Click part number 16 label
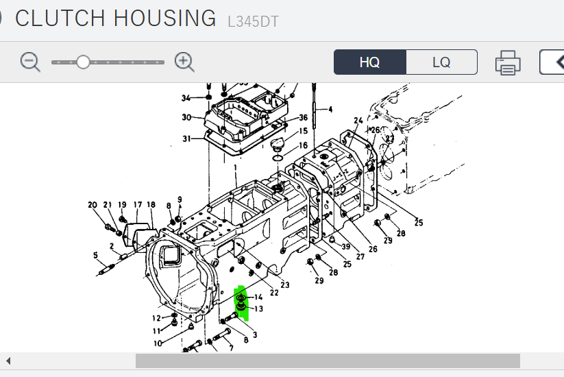 tap(303, 145)
